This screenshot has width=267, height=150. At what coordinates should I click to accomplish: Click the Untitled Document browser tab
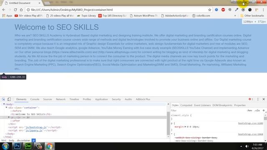(x=22, y=3)
